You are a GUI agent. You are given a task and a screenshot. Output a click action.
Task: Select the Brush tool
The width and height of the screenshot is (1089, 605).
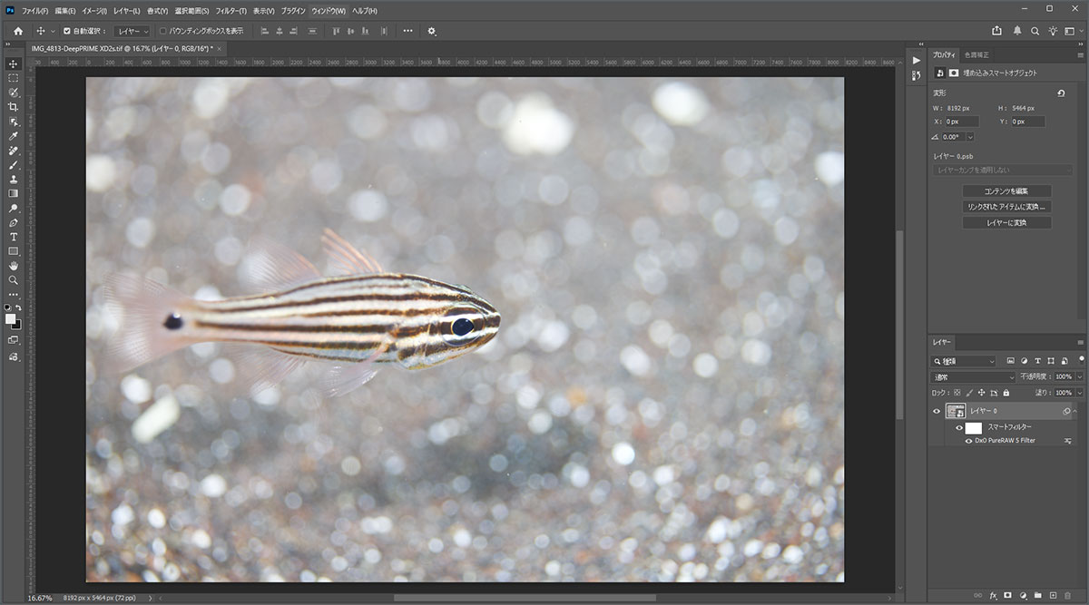pyautogui.click(x=13, y=164)
